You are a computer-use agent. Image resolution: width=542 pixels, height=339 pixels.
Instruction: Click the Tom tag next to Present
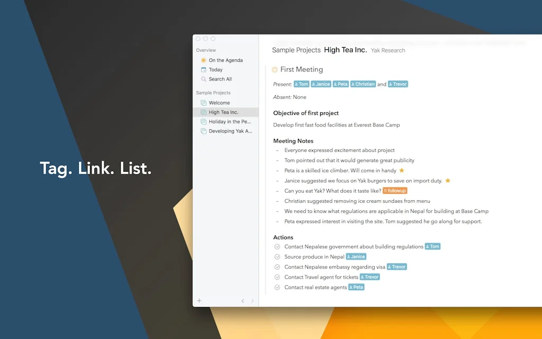[301, 84]
